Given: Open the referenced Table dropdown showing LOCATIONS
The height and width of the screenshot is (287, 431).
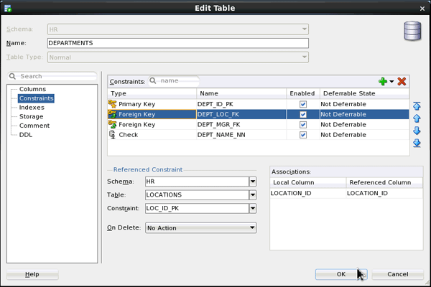Looking at the screenshot, I should 252,194.
